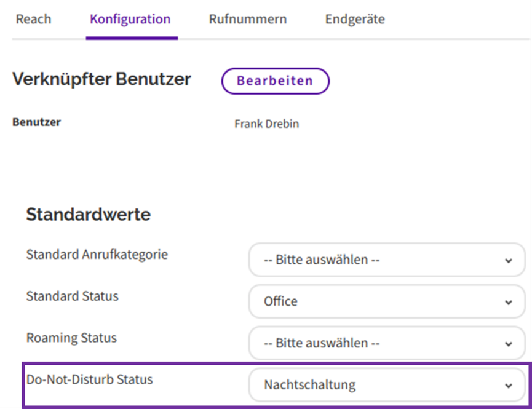Screen dimensions: 532x409
Task: Open the Do-Not-Disturb dropdown showing Nachtschaltung
Action: pyautogui.click(x=386, y=386)
